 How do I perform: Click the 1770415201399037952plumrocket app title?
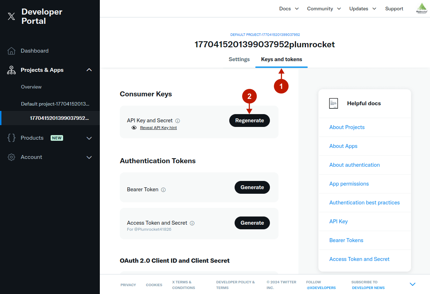[x=265, y=44]
